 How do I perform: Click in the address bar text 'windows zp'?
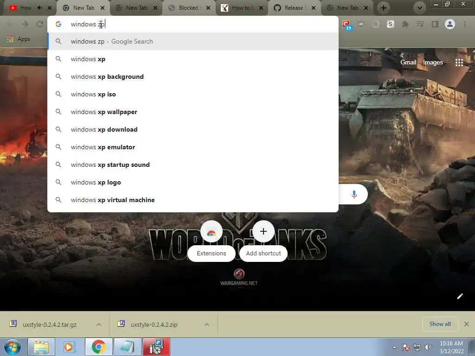point(88,24)
